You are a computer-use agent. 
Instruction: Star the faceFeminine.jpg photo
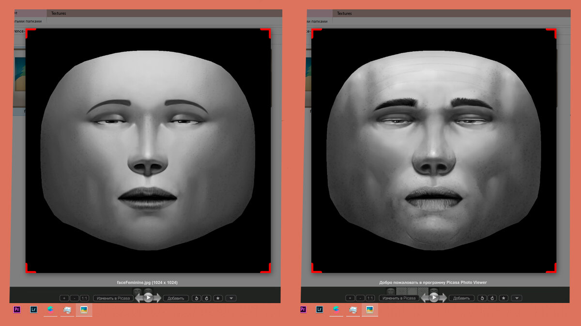pos(218,298)
